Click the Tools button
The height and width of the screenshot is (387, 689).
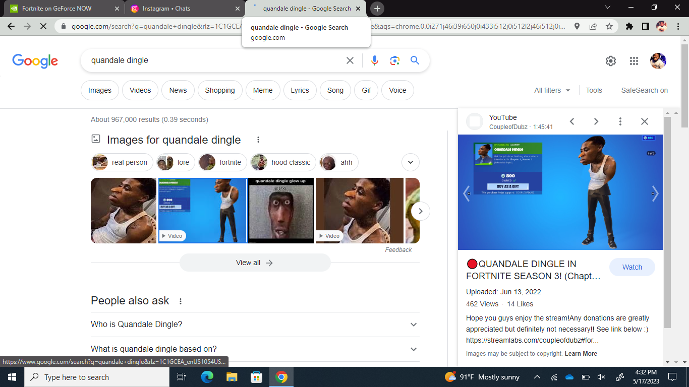click(594, 90)
